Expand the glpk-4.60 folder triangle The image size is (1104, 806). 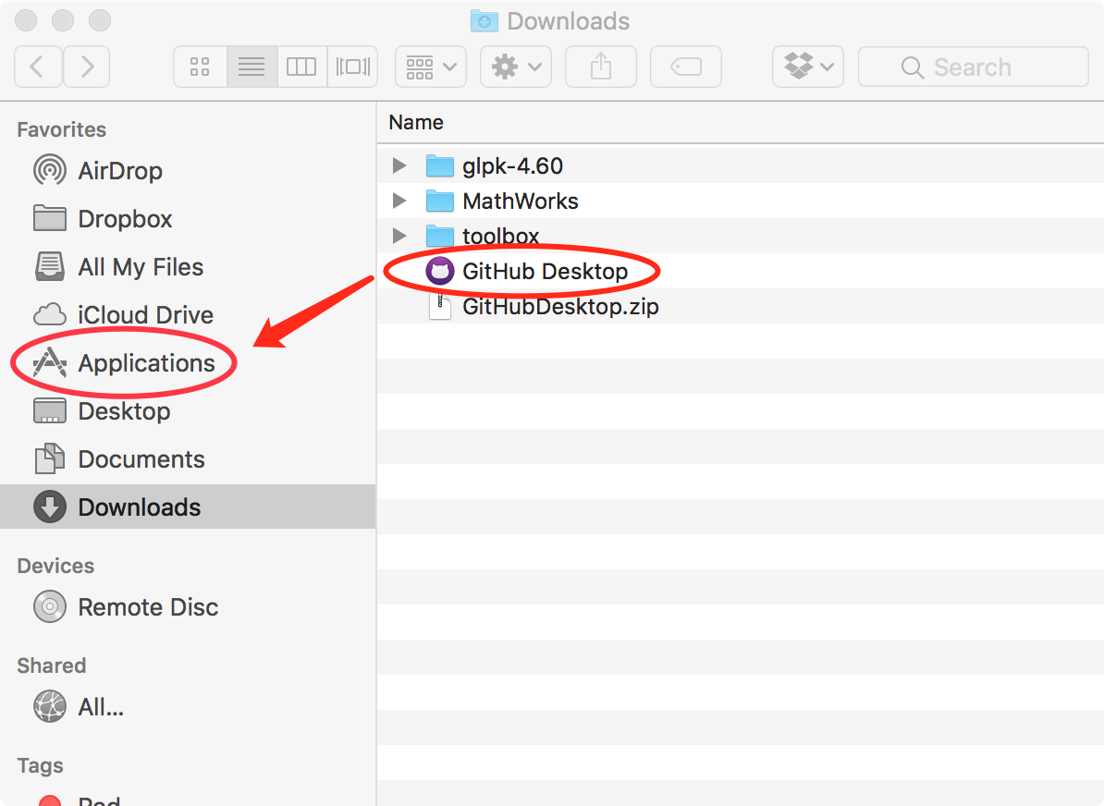(399, 165)
